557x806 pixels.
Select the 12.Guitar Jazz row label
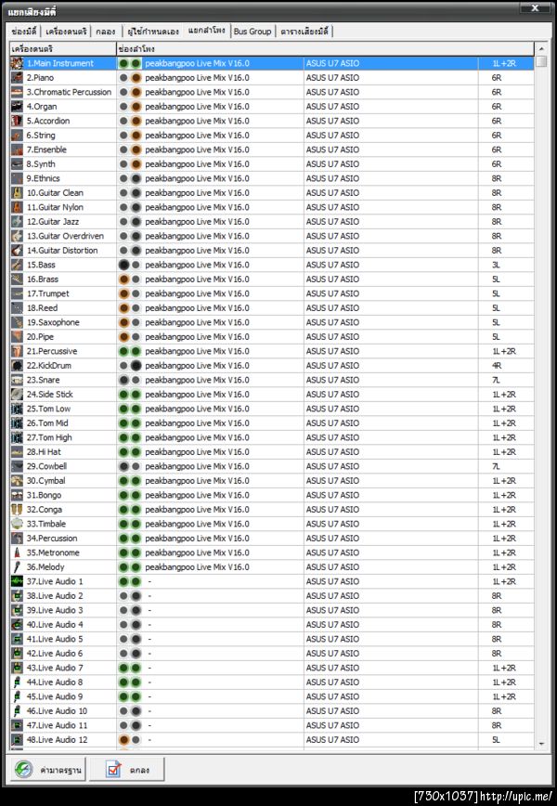pyautogui.click(x=53, y=222)
